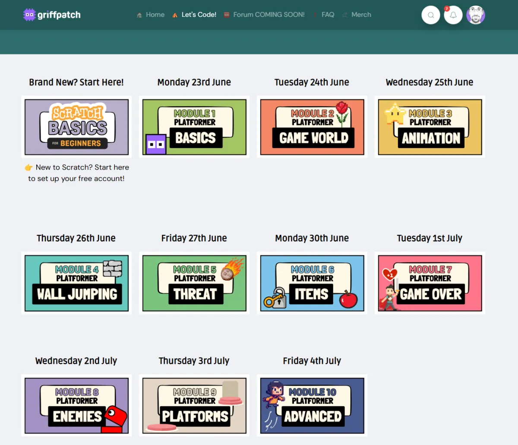The height and width of the screenshot is (445, 518).
Task: Open the Merch menu item
Action: coord(361,15)
